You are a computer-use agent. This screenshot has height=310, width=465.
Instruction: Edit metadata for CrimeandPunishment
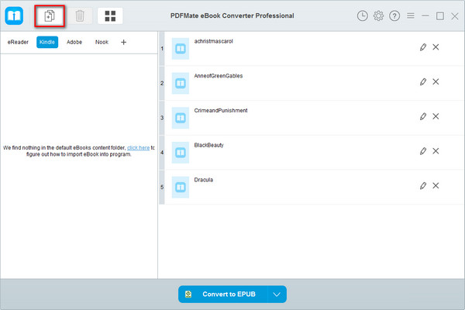pos(423,116)
